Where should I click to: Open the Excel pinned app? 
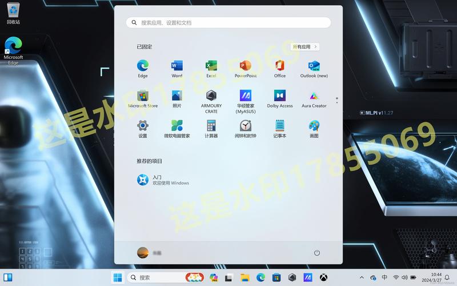211,69
